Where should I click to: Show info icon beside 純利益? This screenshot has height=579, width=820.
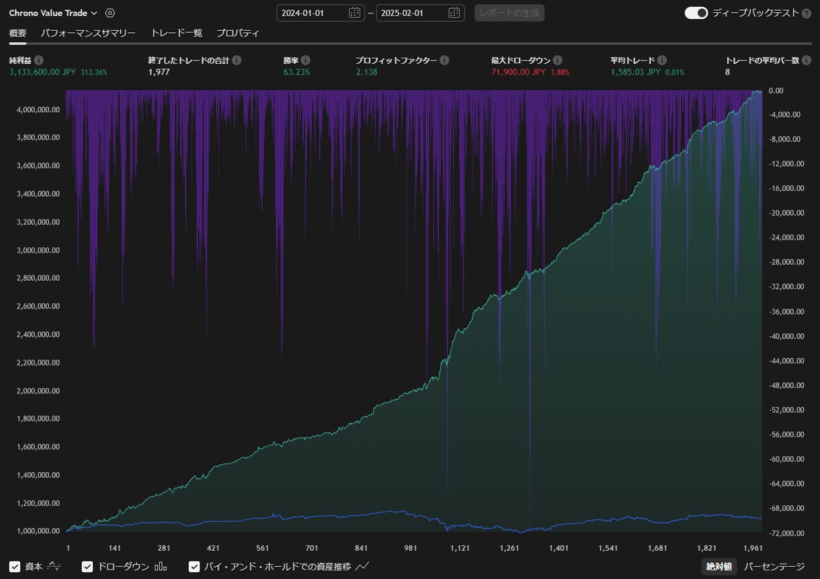(x=39, y=60)
